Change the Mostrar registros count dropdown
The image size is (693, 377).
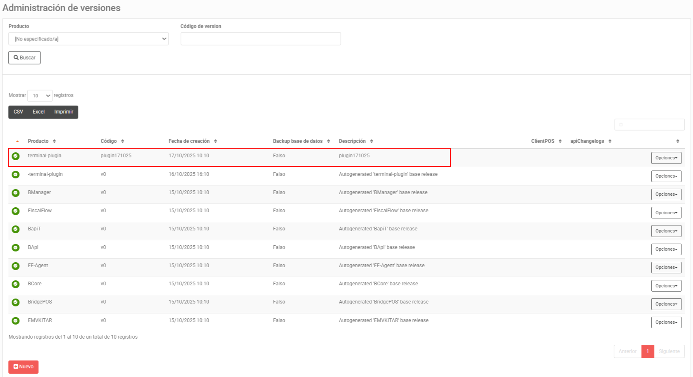[40, 96]
